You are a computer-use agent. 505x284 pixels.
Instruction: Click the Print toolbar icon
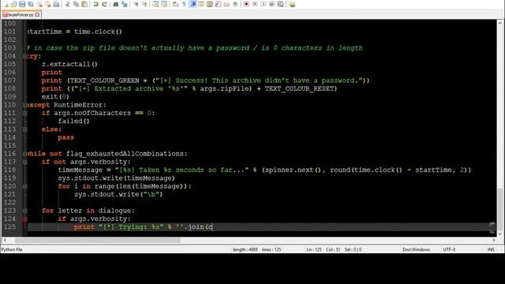coord(56,4)
